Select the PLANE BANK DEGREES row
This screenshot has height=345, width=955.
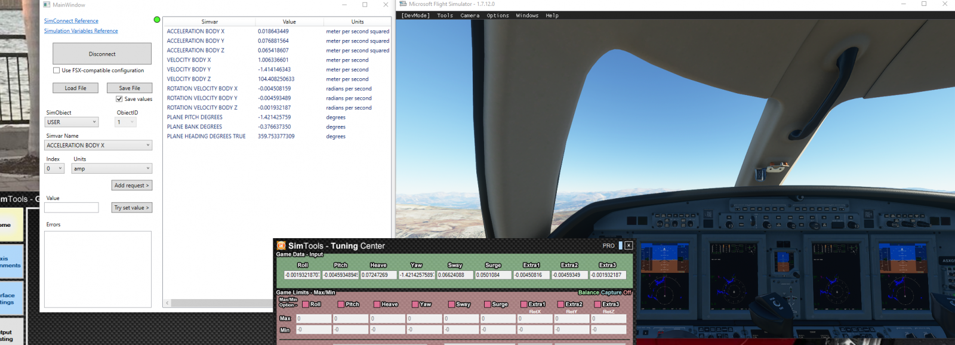point(278,127)
